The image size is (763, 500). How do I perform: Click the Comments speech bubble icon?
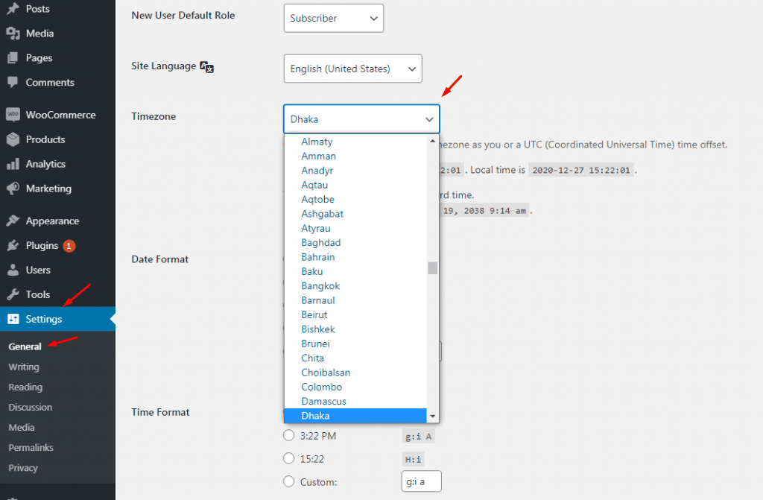(13, 83)
